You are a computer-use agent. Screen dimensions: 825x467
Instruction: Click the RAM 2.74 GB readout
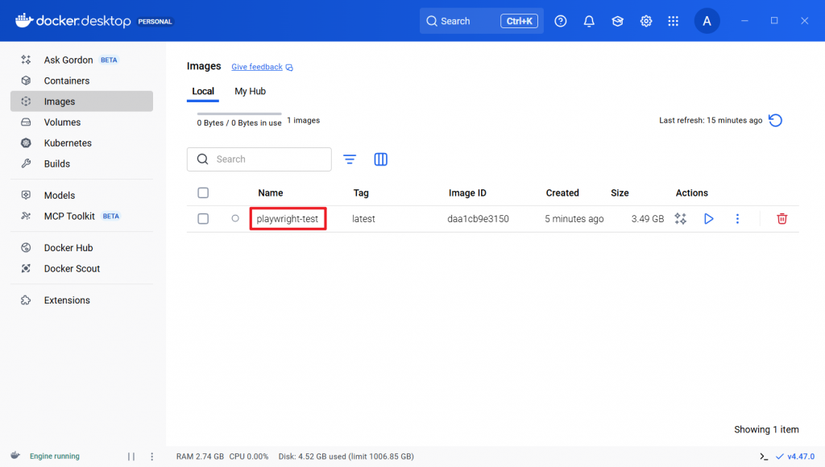coord(200,457)
